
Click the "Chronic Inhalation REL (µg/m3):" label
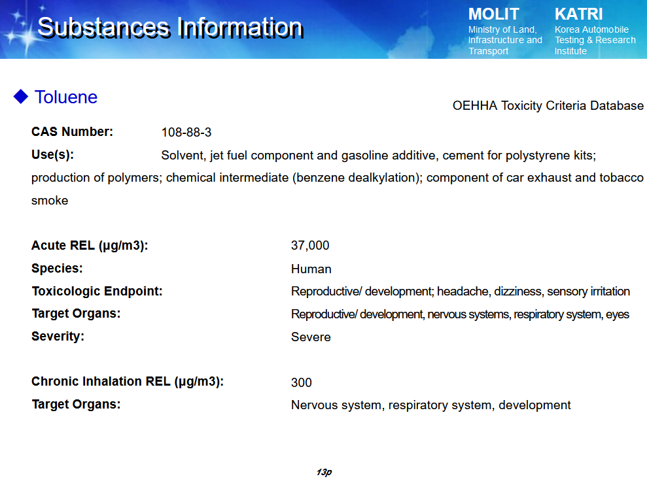pyautogui.click(x=128, y=382)
